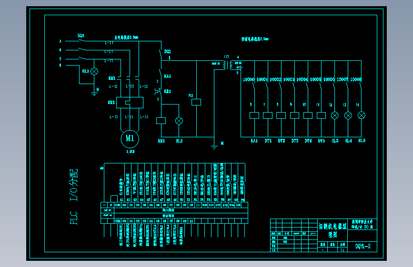Select the KA1 relay coil box
Viewport: 413px width, 267px height.
[254, 115]
